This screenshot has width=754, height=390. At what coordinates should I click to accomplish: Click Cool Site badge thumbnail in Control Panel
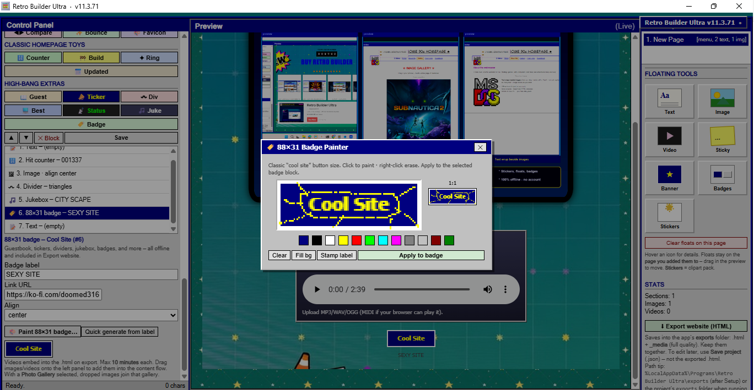click(29, 349)
